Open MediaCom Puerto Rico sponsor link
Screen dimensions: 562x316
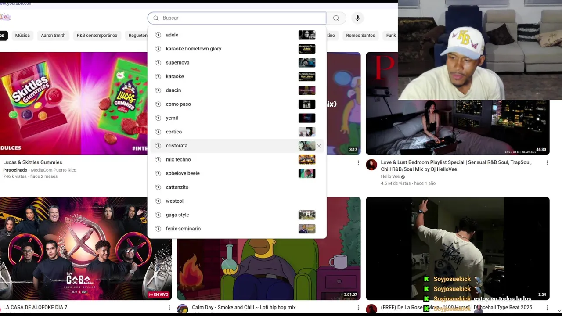point(54,170)
